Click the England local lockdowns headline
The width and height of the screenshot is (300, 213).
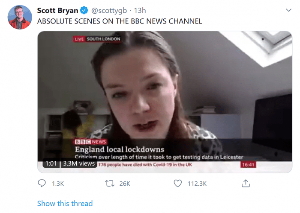click(x=120, y=149)
